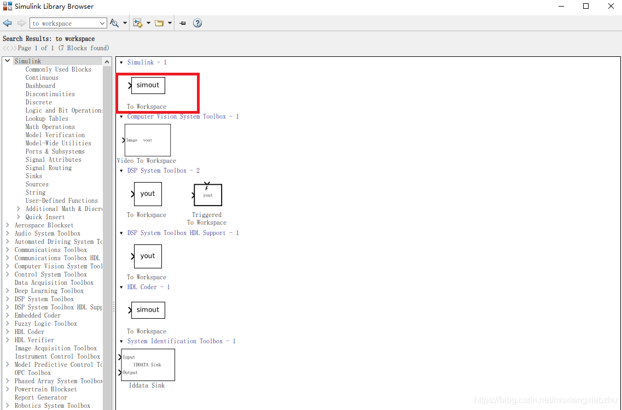Select Powertrain Blockset in tree
The height and width of the screenshot is (410, 622).
45,389
